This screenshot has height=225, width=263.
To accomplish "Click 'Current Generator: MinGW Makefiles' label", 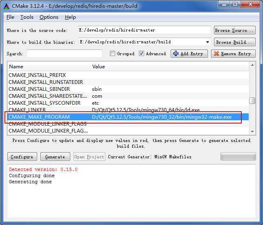I will coord(149,157).
